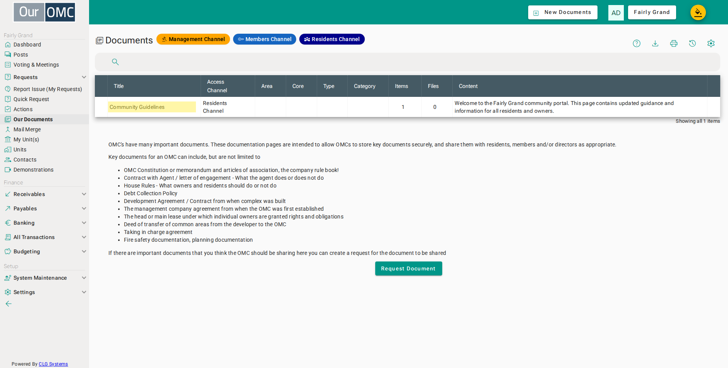Open the yellow theme color picker icon
This screenshot has width=728, height=368.
click(x=698, y=12)
